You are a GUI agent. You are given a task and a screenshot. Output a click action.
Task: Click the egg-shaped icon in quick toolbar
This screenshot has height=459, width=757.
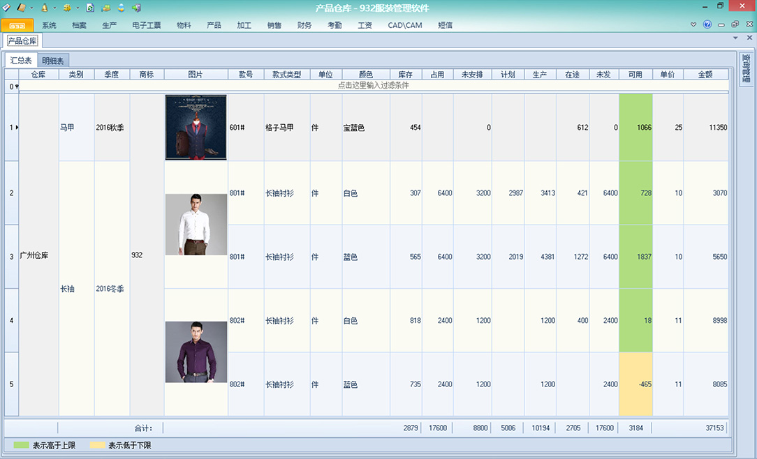pyautogui.click(x=121, y=8)
